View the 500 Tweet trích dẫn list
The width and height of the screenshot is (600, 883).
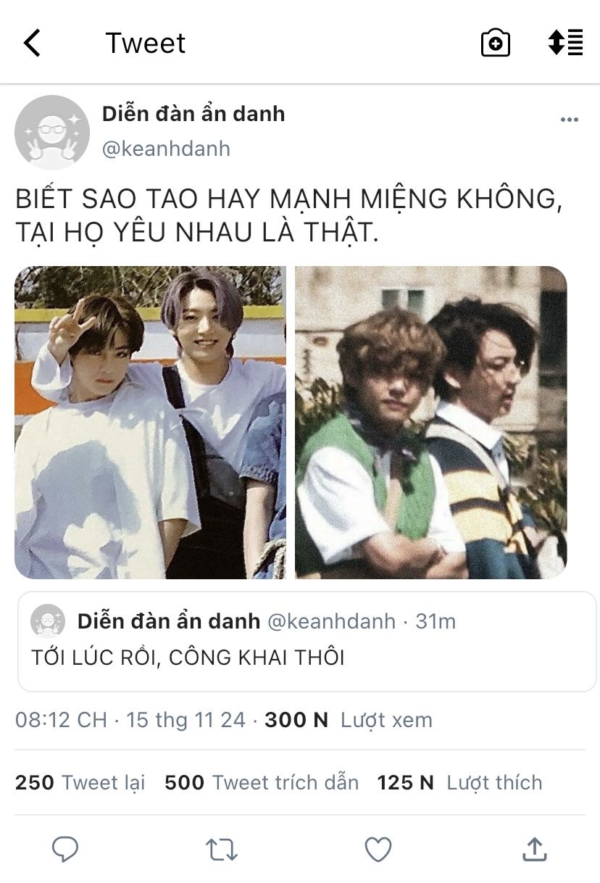point(262,783)
